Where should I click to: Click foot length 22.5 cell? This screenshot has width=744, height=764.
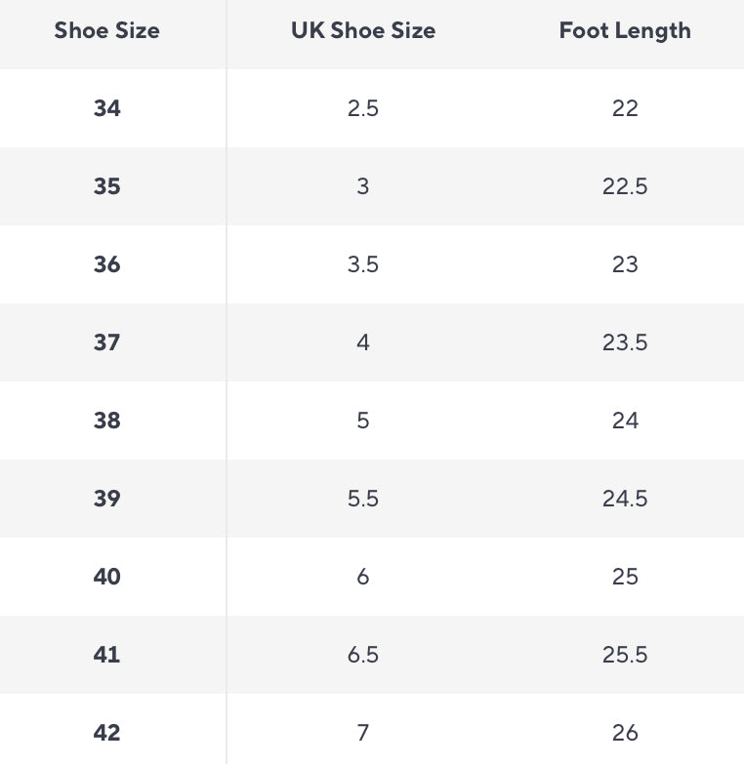(x=625, y=186)
